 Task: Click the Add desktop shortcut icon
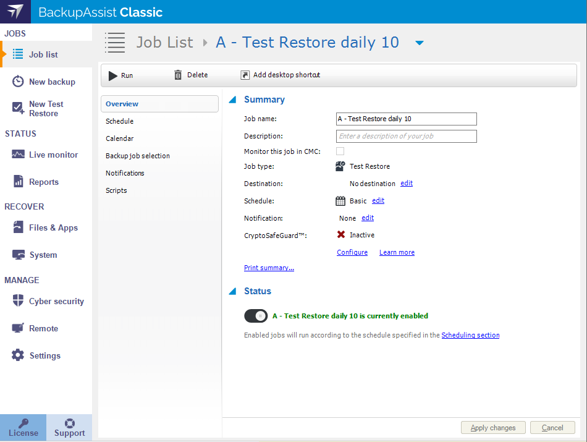point(245,75)
